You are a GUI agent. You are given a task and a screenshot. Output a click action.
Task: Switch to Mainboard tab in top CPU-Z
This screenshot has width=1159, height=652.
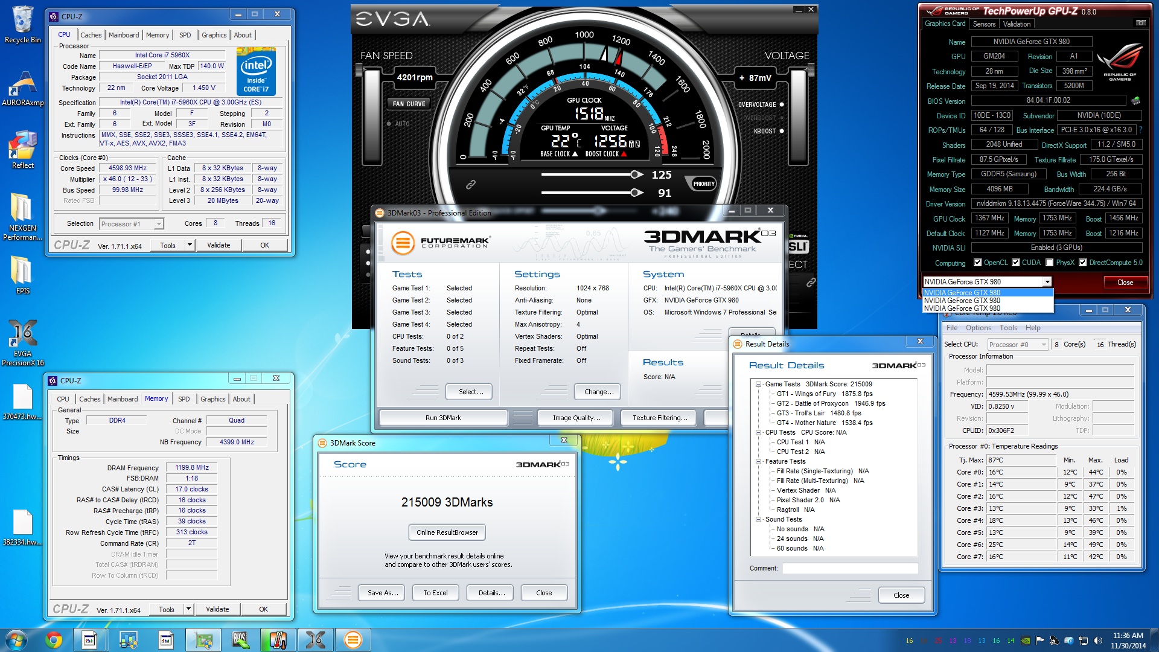pyautogui.click(x=124, y=35)
